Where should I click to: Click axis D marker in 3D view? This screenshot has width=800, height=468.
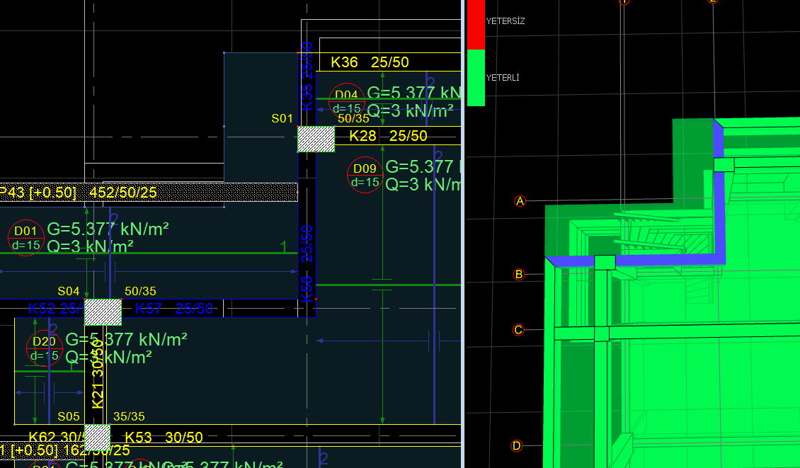(x=517, y=445)
